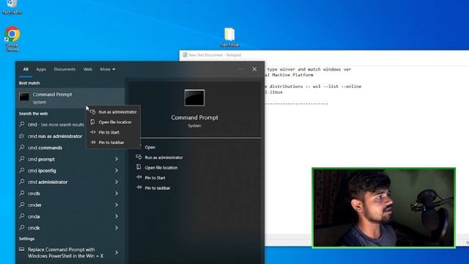Click Notepad line with wsl --list --online
Viewport: 469px width, 264px height.
click(313, 87)
